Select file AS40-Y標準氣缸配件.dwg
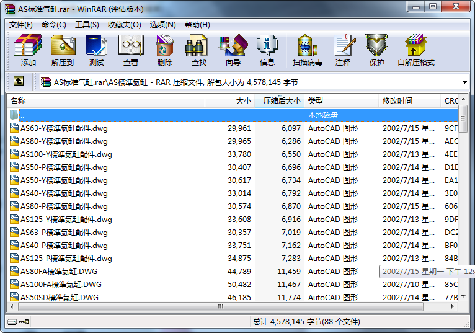Image resolution: width=475 pixels, height=333 pixels. point(64,193)
